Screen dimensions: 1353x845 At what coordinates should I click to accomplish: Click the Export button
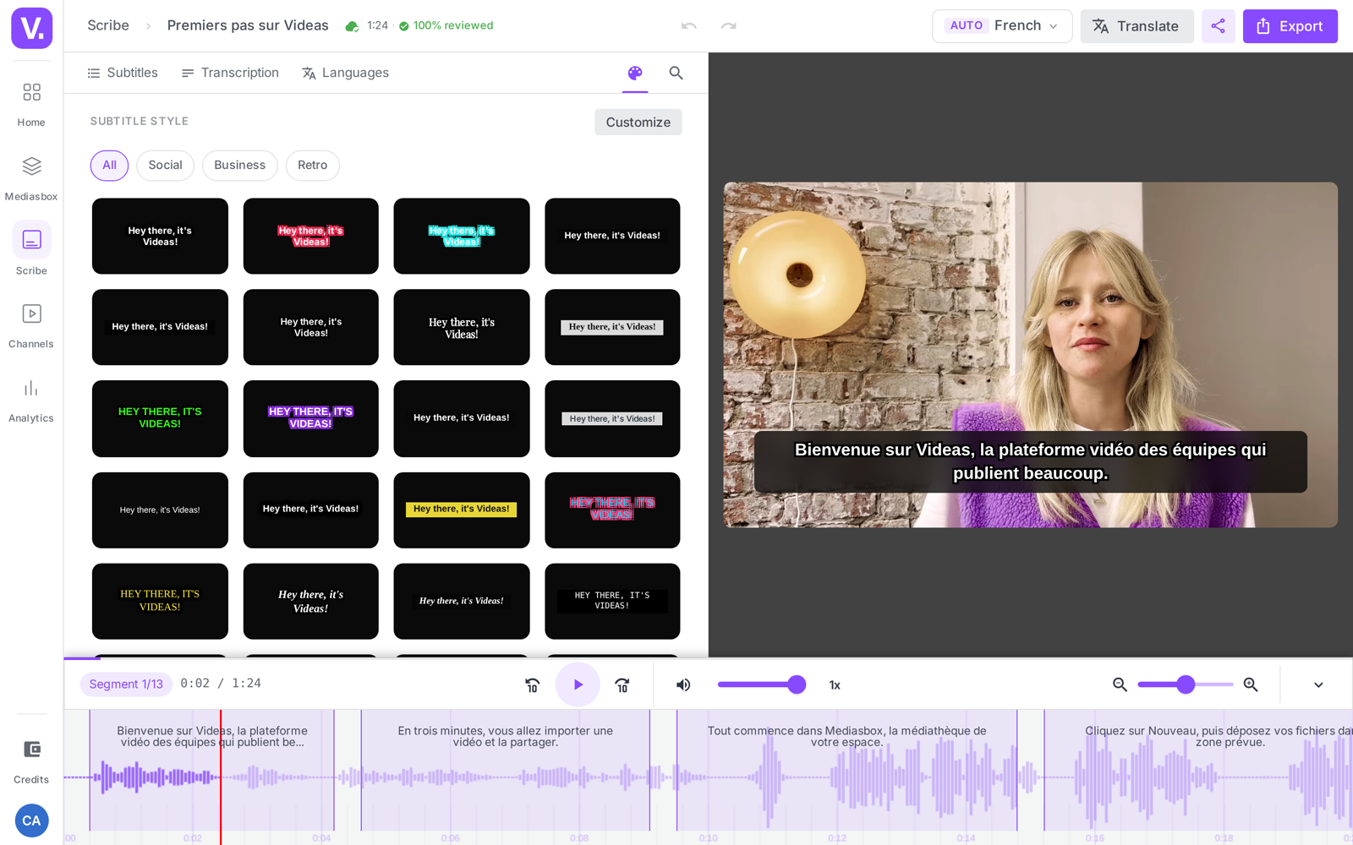coord(1290,26)
